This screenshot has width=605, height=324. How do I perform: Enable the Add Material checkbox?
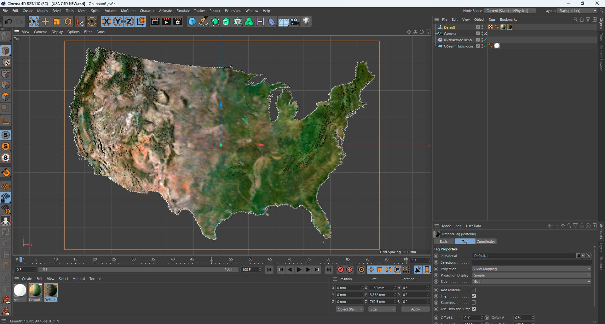474,290
